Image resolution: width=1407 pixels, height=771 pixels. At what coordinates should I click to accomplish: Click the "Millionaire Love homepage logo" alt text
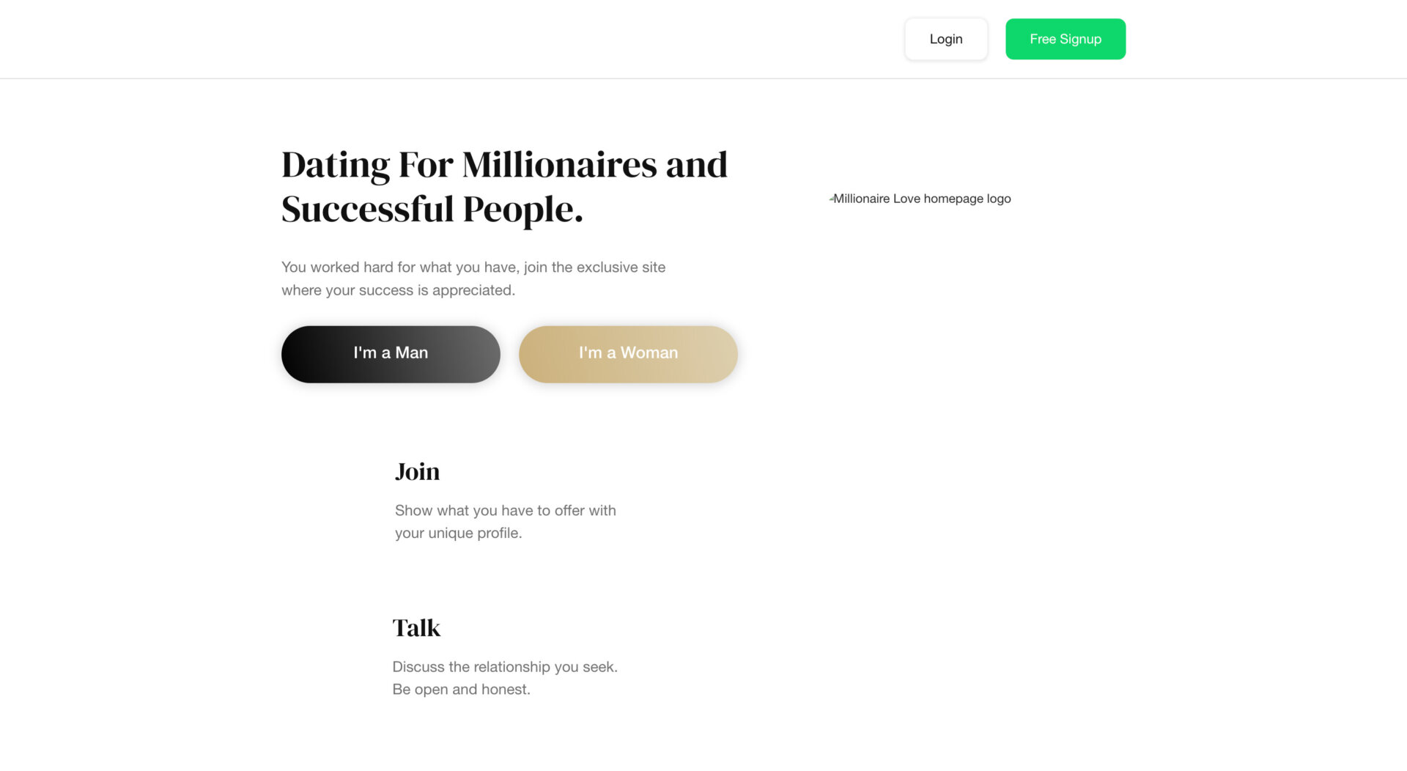(x=922, y=198)
